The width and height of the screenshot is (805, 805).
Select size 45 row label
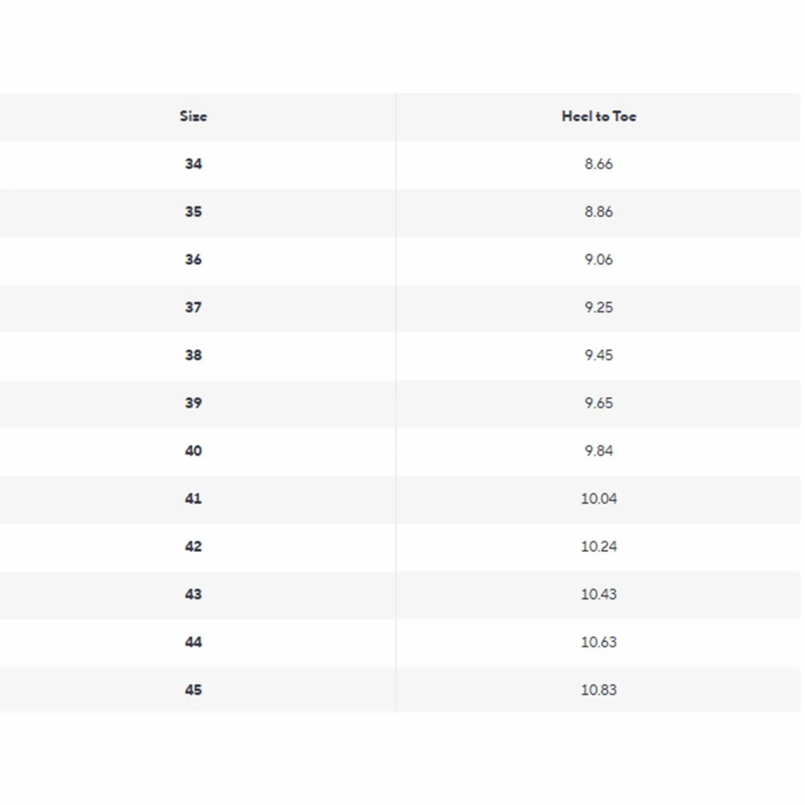(x=193, y=690)
